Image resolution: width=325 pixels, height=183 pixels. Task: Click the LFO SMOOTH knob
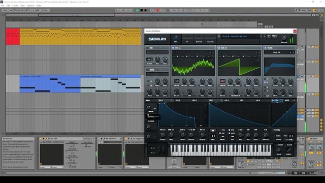pyautogui.click(x=266, y=135)
